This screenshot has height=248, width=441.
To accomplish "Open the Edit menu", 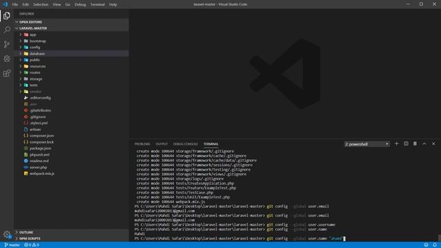I will click(x=25, y=5).
